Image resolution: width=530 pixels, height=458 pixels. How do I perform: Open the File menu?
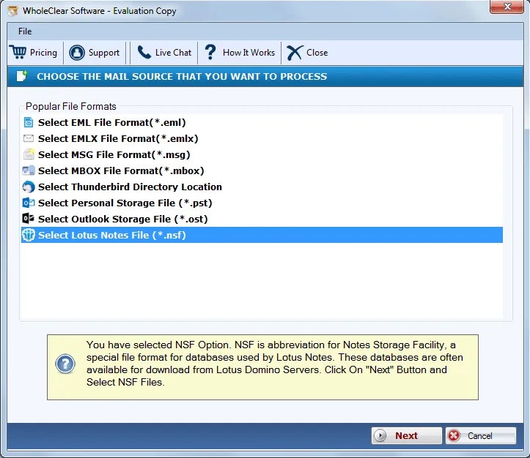[x=25, y=31]
